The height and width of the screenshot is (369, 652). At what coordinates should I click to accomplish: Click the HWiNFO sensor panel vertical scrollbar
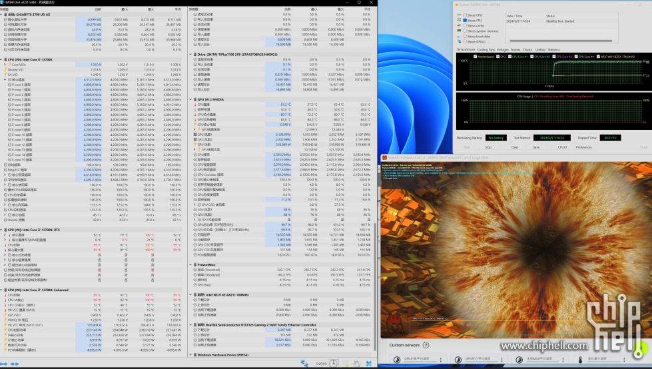coord(375,286)
